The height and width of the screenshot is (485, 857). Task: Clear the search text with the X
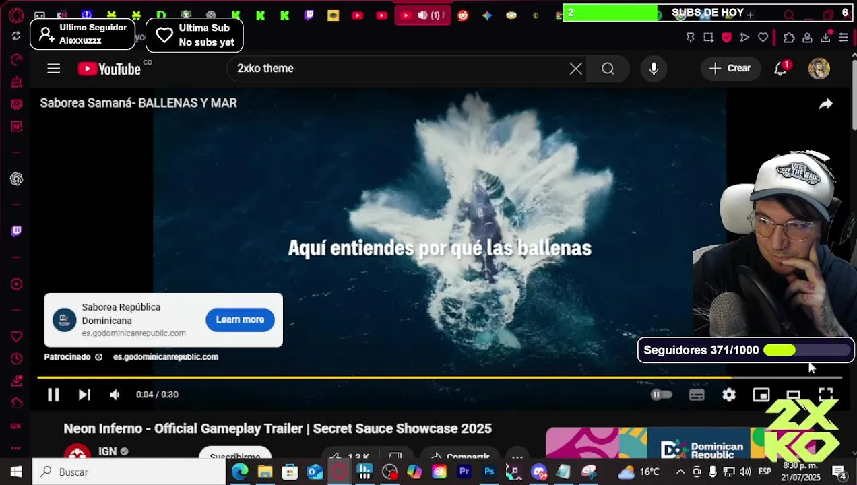point(575,69)
